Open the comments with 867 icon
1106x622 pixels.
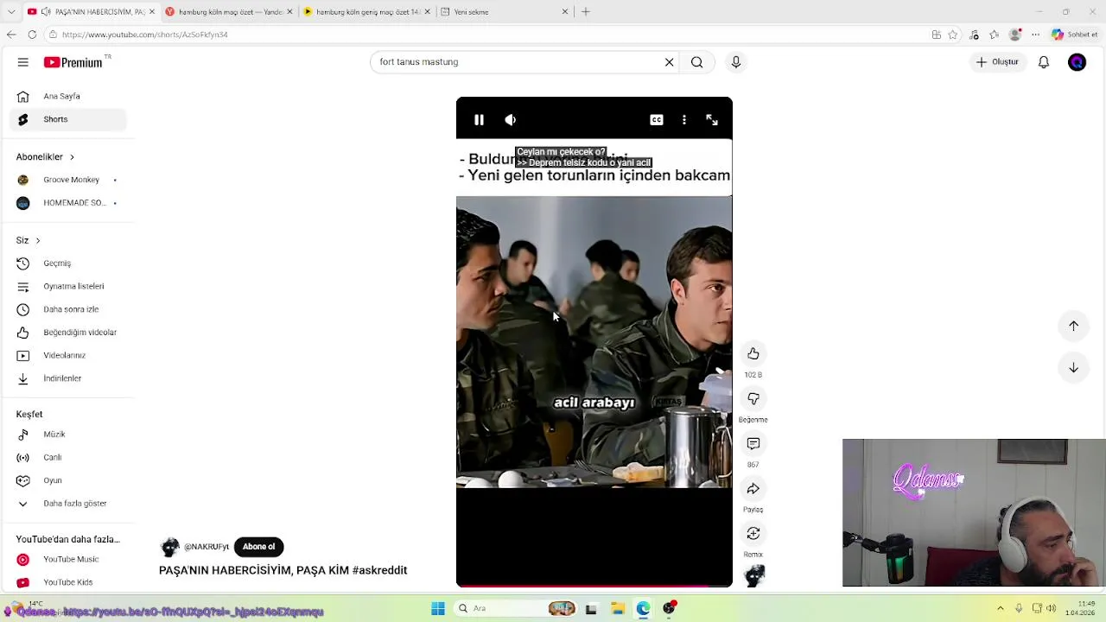[x=753, y=443]
